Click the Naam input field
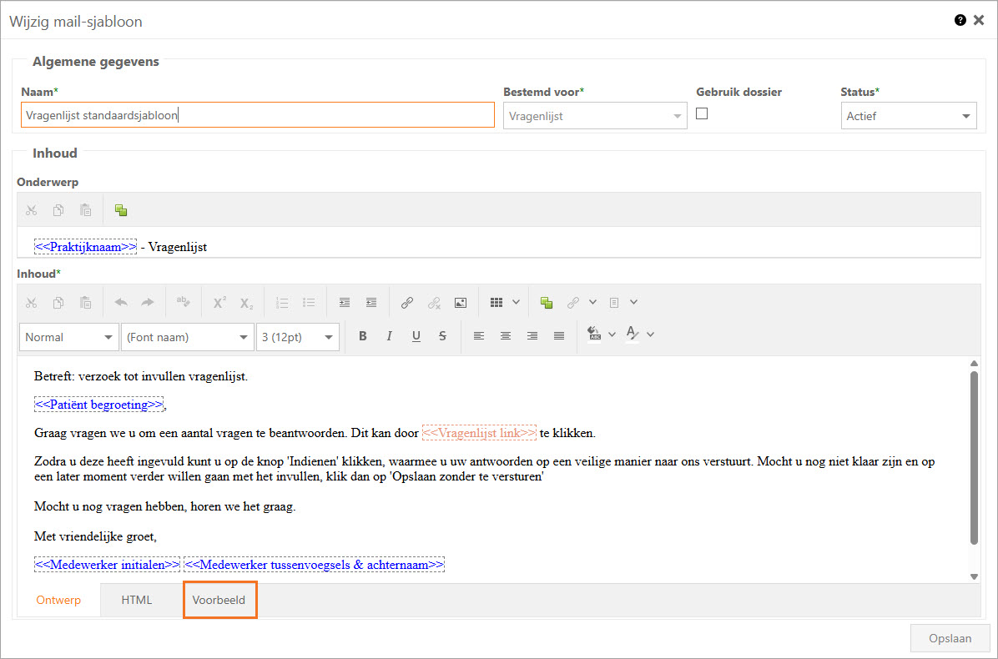This screenshot has height=659, width=998. tap(257, 115)
